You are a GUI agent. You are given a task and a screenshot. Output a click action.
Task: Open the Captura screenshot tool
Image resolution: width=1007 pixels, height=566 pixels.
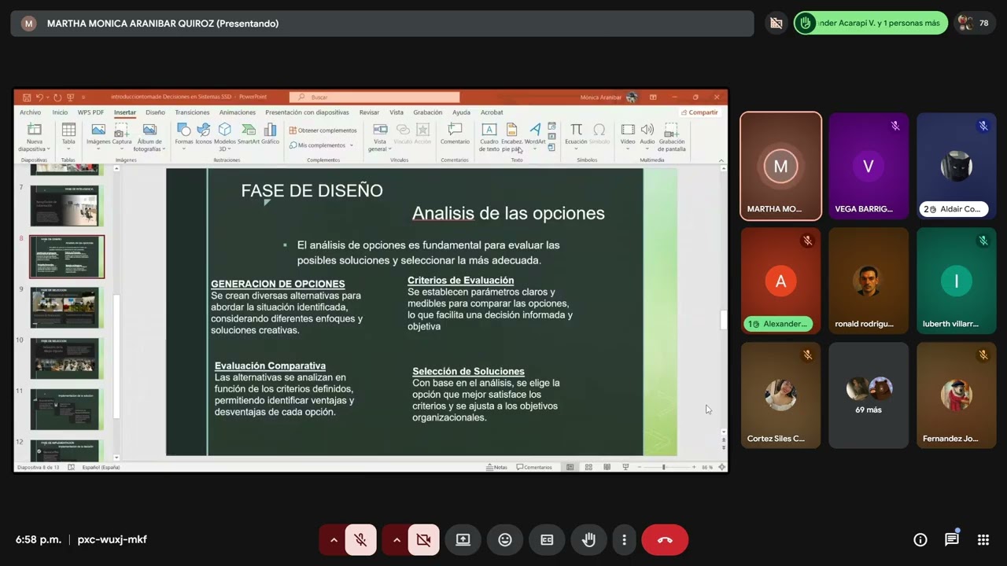[122, 134]
